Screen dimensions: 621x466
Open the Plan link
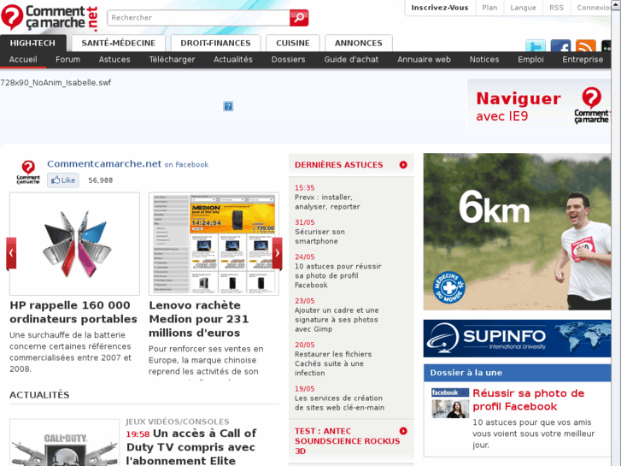pyautogui.click(x=489, y=8)
